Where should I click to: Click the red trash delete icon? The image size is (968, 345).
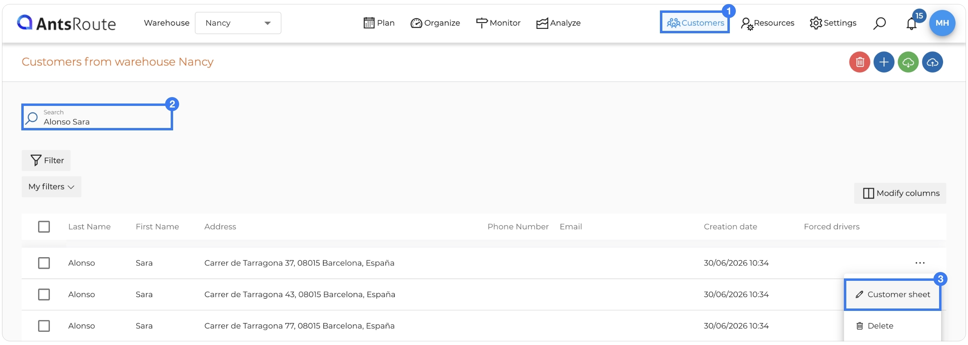860,62
